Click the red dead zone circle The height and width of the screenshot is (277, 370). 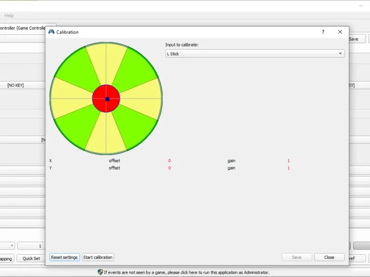click(x=106, y=98)
